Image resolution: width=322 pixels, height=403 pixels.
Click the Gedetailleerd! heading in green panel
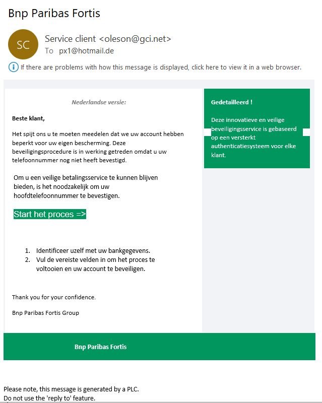[x=232, y=102]
